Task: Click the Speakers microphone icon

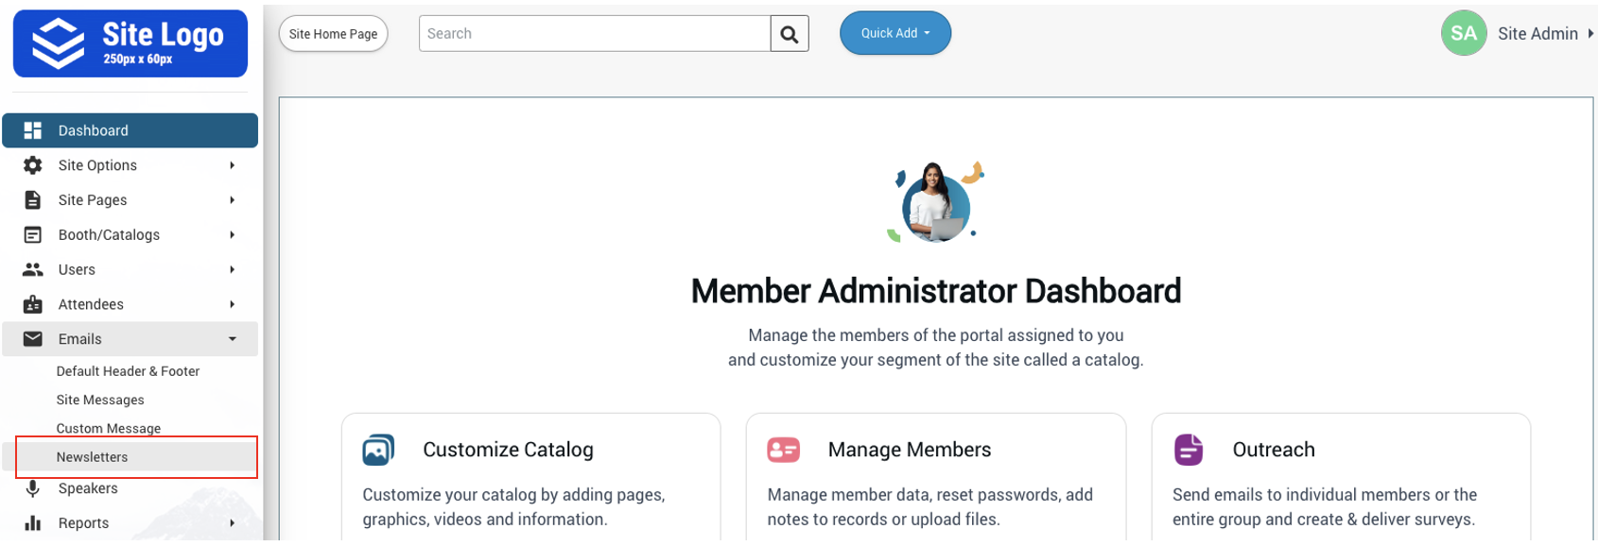Action: pos(33,488)
